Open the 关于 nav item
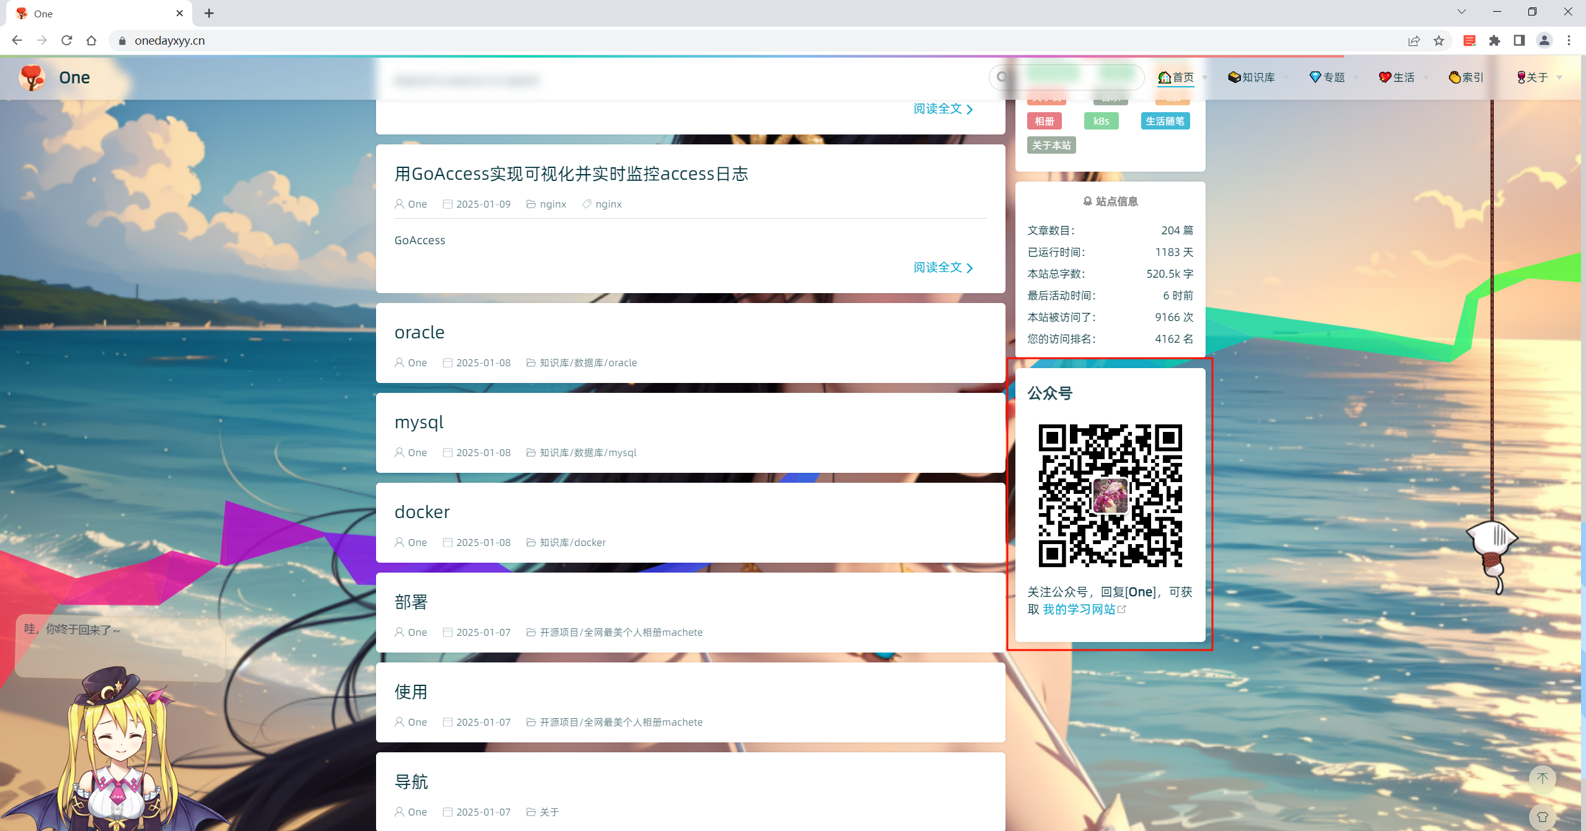This screenshot has height=831, width=1586. 1532,77
